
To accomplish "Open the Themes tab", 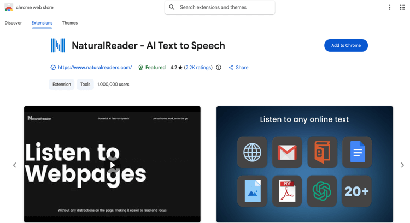I will (70, 23).
